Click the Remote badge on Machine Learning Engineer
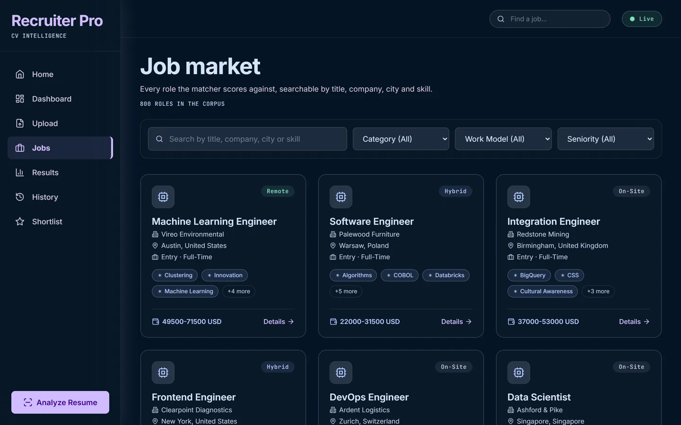The image size is (681, 425). pos(278,191)
